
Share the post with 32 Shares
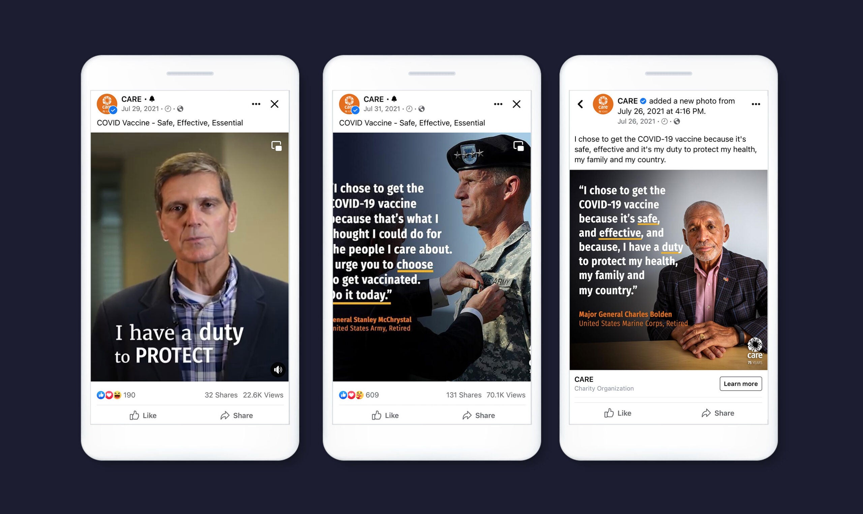tap(236, 415)
